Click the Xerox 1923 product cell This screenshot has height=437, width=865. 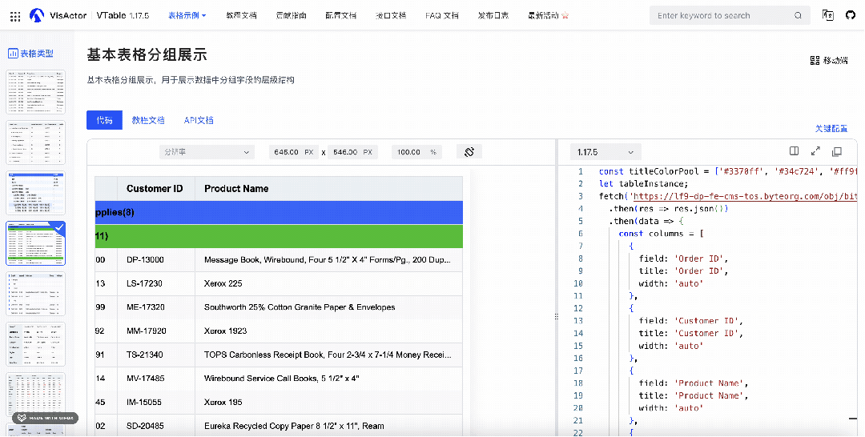coord(329,331)
